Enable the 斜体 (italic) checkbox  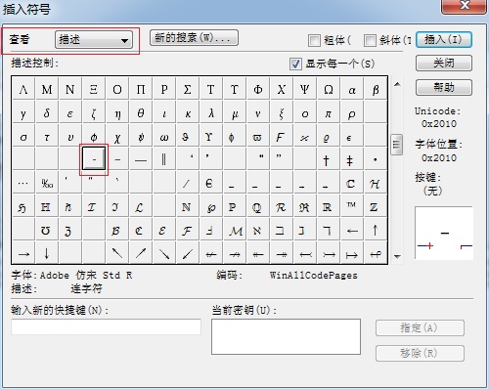coord(370,40)
